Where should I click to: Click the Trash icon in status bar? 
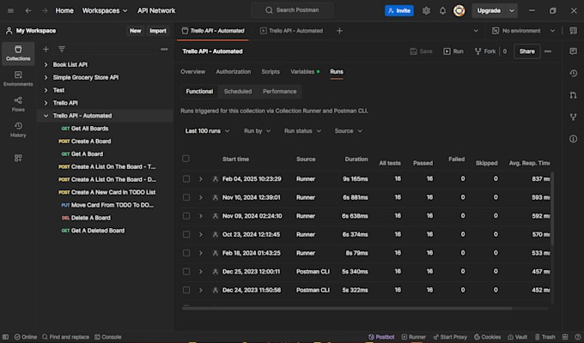pos(544,337)
